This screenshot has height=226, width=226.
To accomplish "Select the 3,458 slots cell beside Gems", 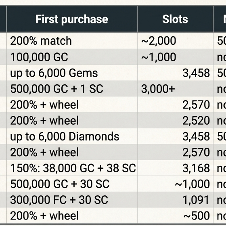I will [x=175, y=73].
